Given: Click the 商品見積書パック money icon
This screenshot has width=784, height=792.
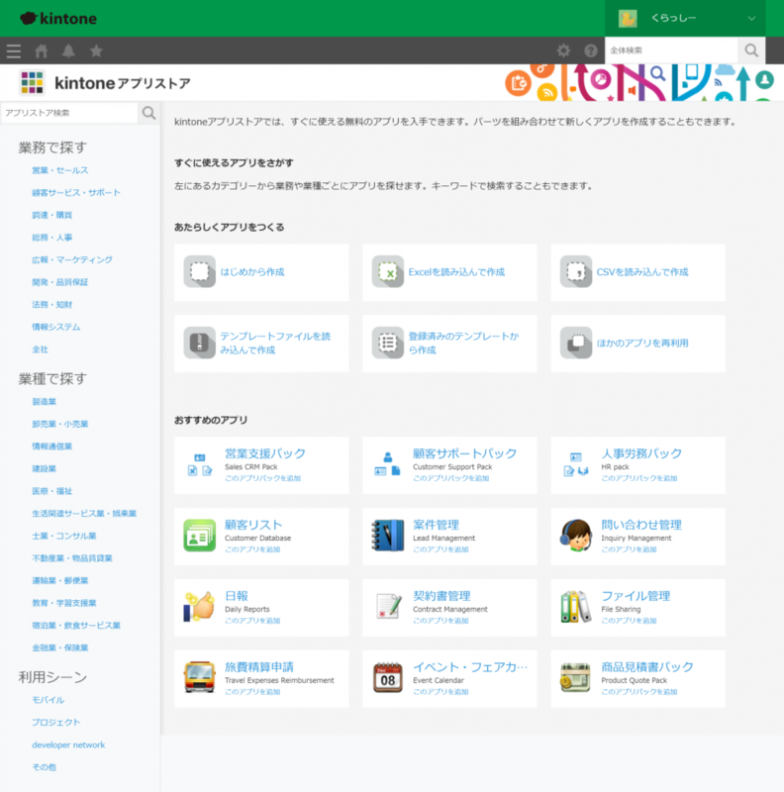Looking at the screenshot, I should (576, 678).
